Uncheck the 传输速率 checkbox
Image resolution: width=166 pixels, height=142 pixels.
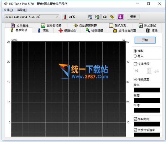135,79
